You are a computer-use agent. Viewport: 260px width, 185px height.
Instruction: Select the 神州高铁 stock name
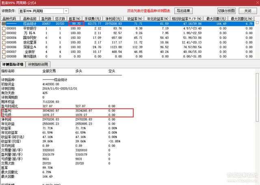(x=30, y=56)
